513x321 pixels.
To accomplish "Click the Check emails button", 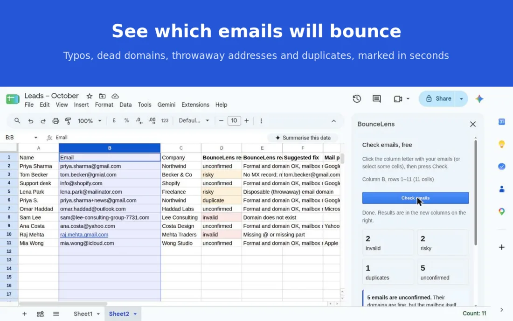I will (x=415, y=198).
